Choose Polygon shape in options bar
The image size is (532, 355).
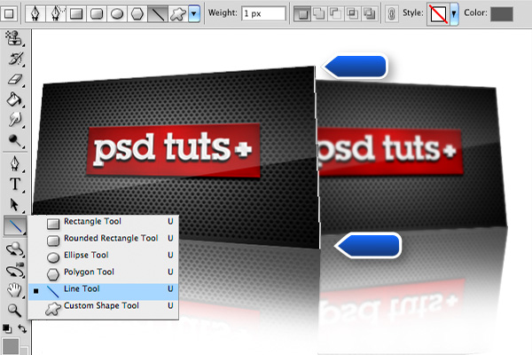137,14
